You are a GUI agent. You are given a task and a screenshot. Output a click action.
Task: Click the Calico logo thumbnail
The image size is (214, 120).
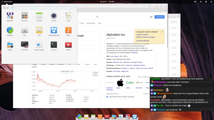130,82
